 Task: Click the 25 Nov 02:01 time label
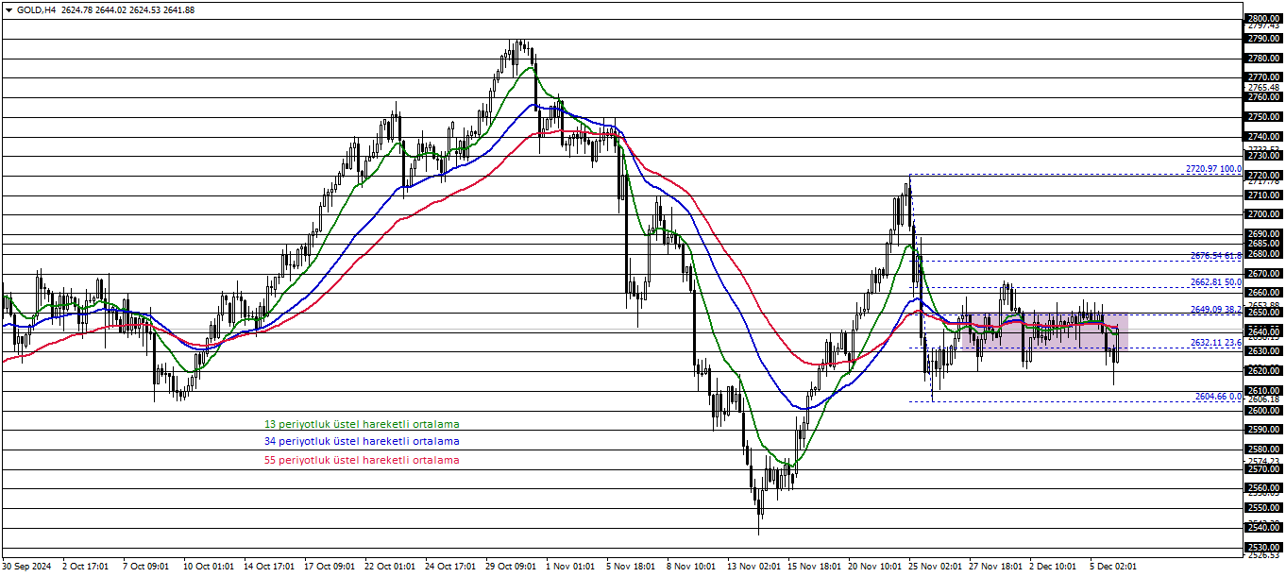pyautogui.click(x=934, y=567)
